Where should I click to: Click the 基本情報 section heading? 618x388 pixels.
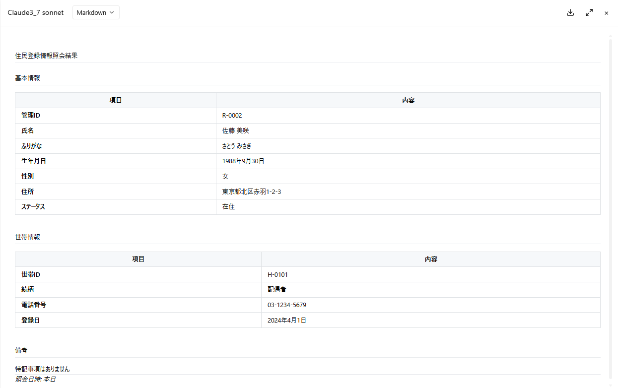tap(27, 78)
